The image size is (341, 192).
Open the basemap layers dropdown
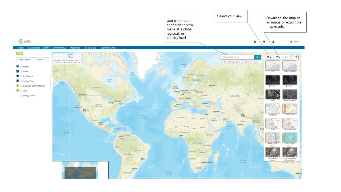tap(269, 57)
